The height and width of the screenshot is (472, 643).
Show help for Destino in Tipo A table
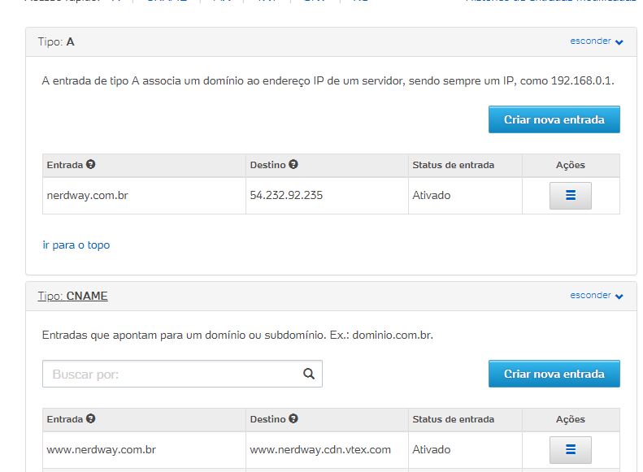coord(293,164)
